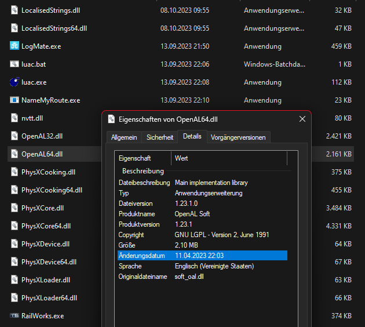The height and width of the screenshot is (327, 365).
Task: Select file name PhysXCooking.dll
Action: coord(49,172)
